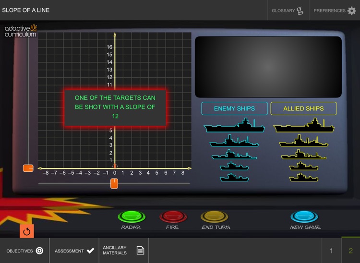Click the bottom allied ship silhouette

tap(303, 178)
